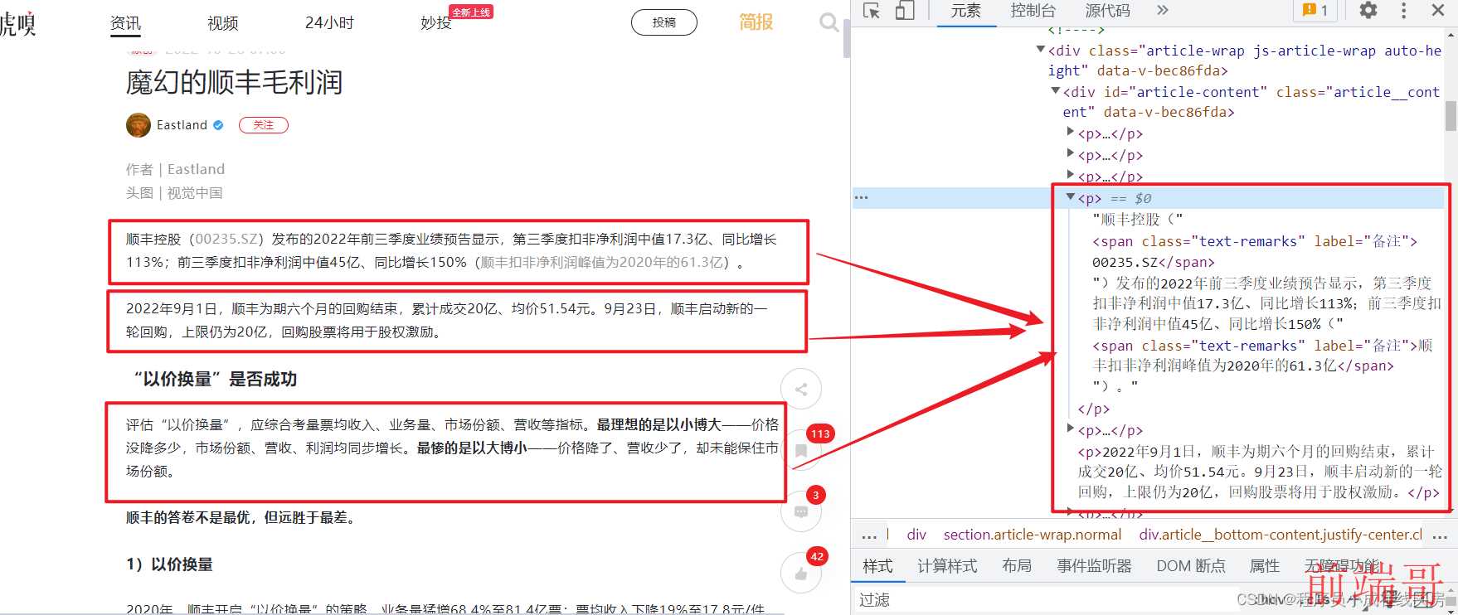This screenshot has width=1458, height=615.
Task: Open the 属性 properties pane tab
Action: point(1265,566)
